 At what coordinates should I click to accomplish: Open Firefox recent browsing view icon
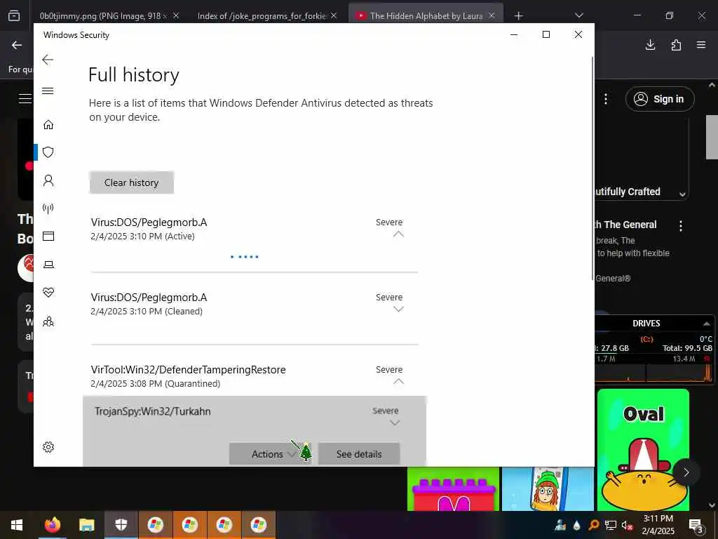[14, 16]
